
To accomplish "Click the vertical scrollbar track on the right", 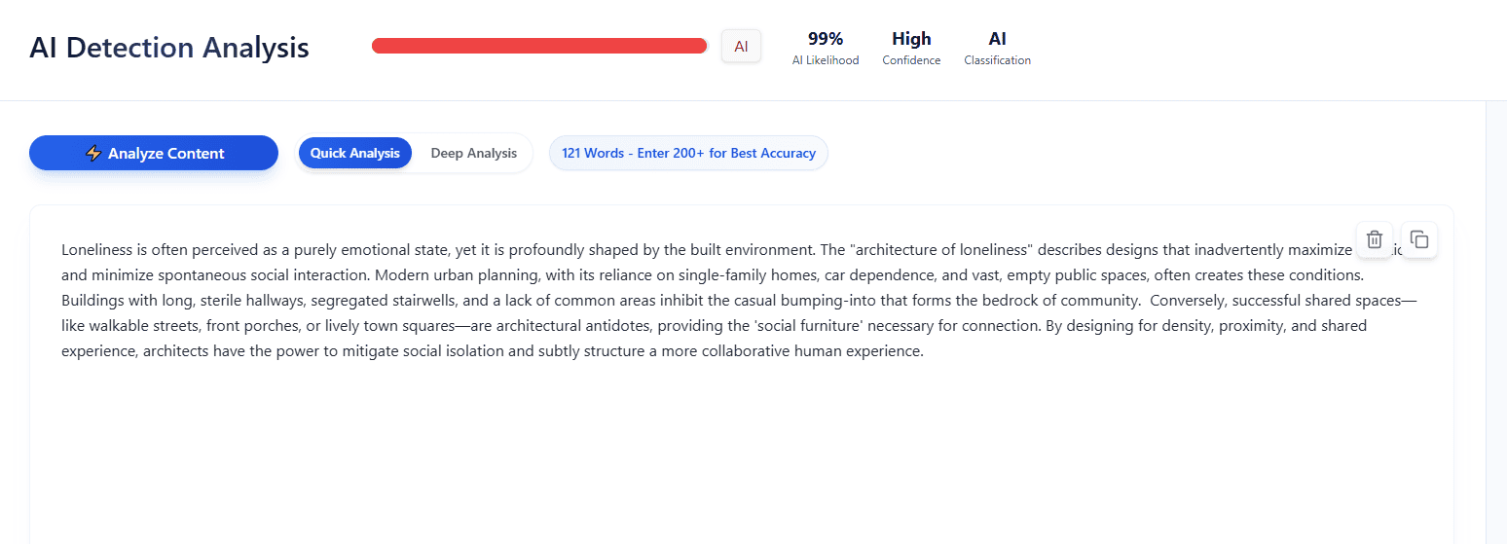I will (1495, 321).
